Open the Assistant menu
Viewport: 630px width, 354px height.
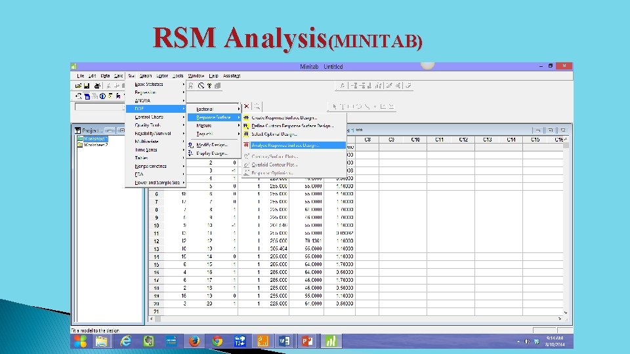[x=232, y=75]
